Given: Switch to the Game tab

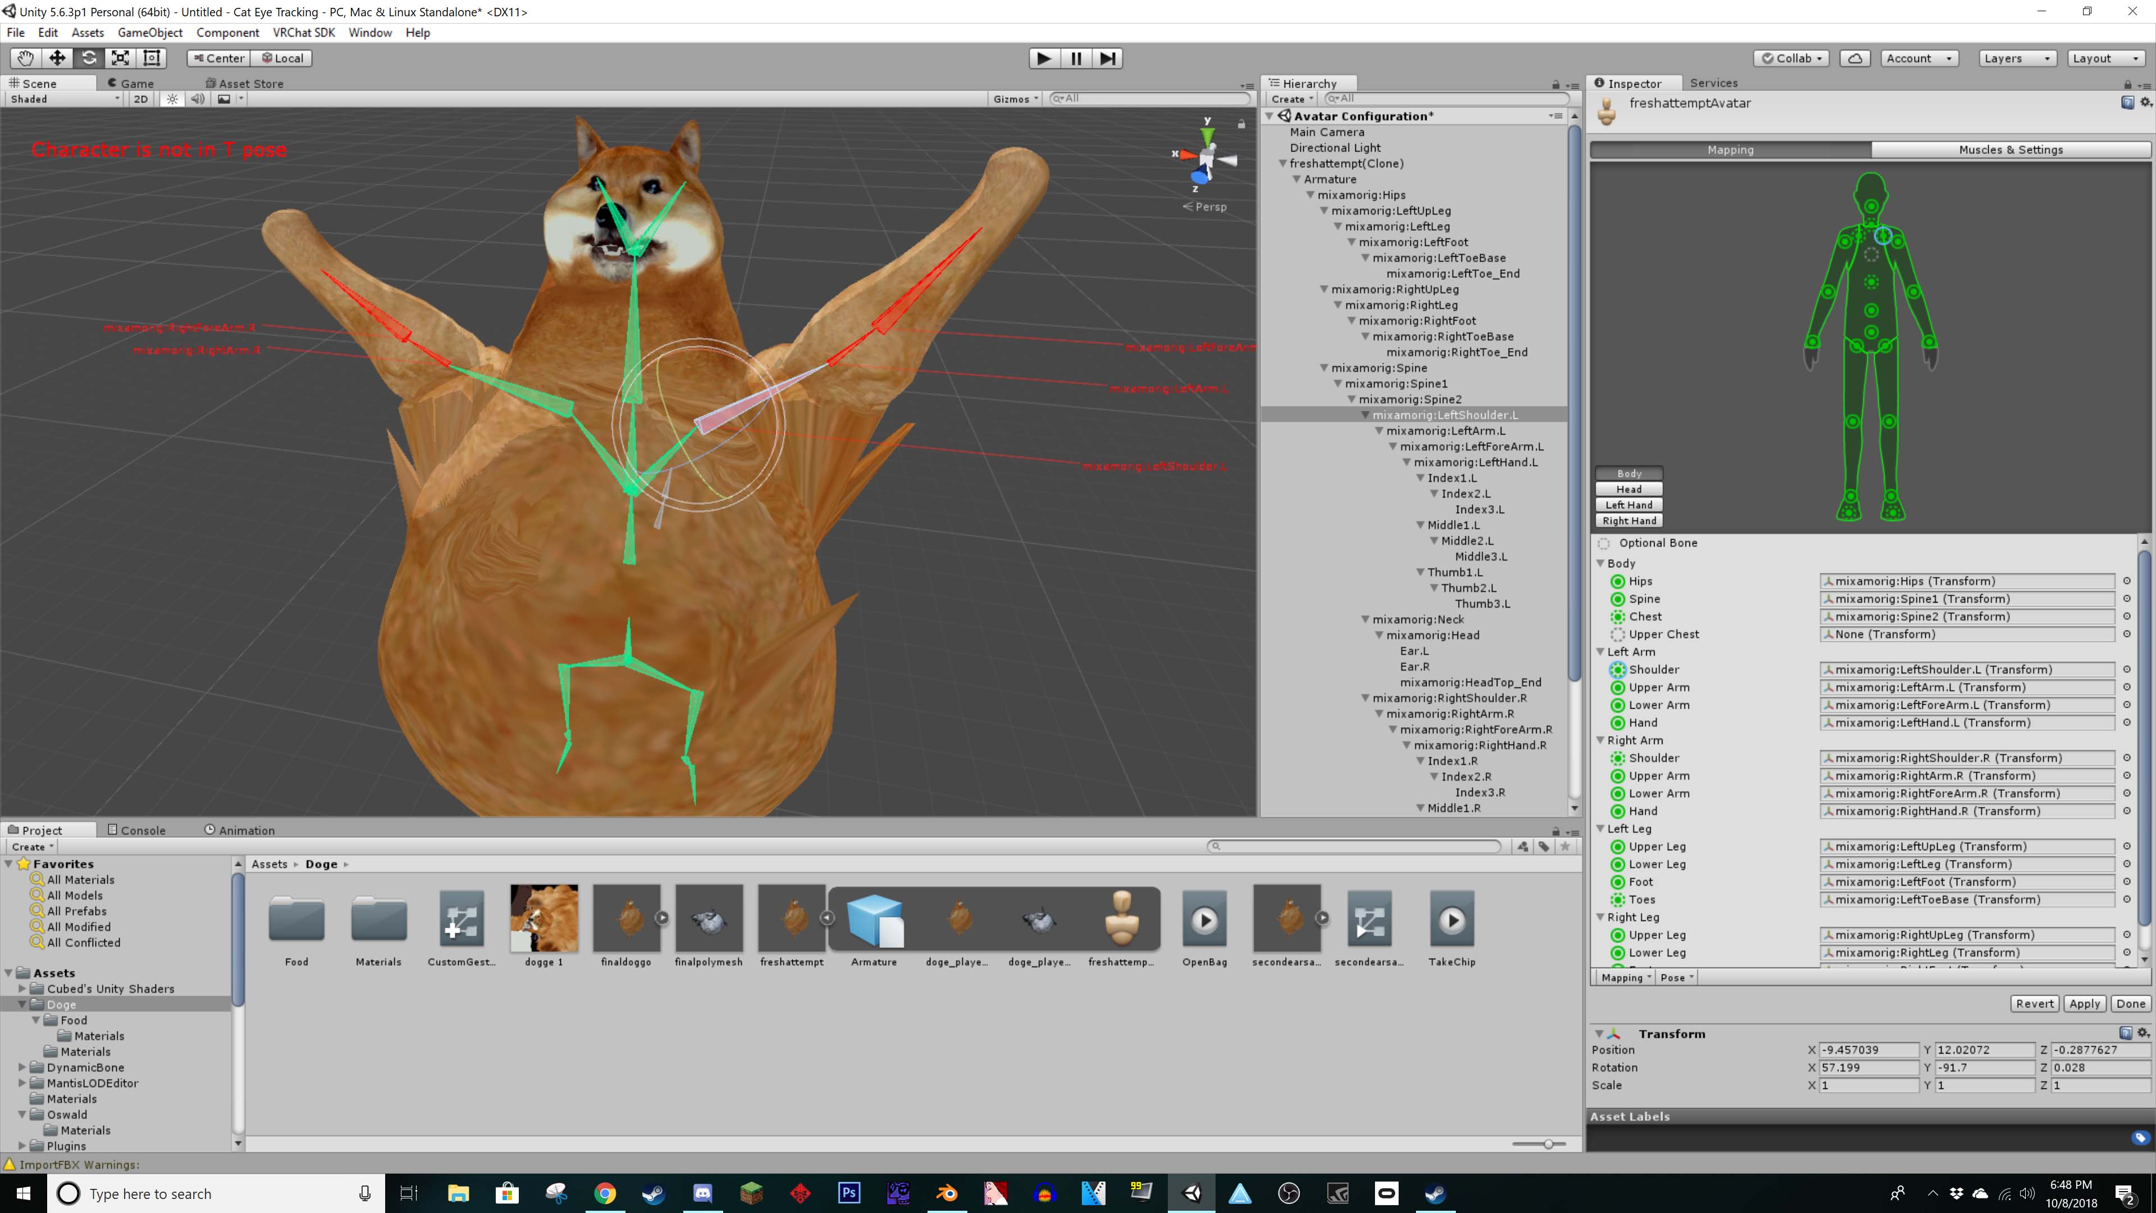Looking at the screenshot, I should pos(131,83).
